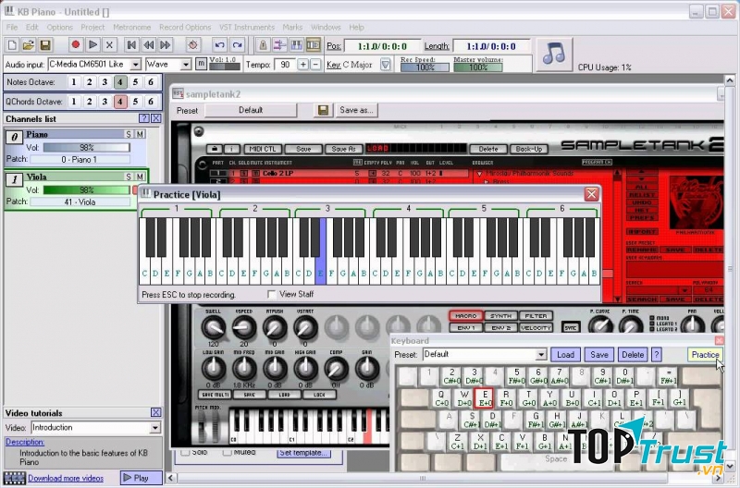
Task: Select QChords Octave 5
Action: click(x=135, y=102)
